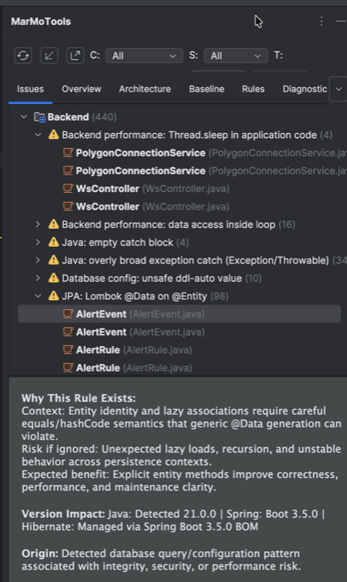Screen dimensions: 347x582
Task: Click warning icon beside overly broad exception catch
Action: coord(54,260)
